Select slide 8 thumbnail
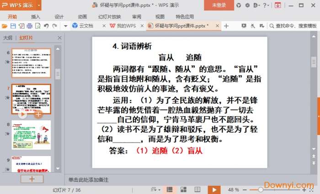 tap(31, 135)
